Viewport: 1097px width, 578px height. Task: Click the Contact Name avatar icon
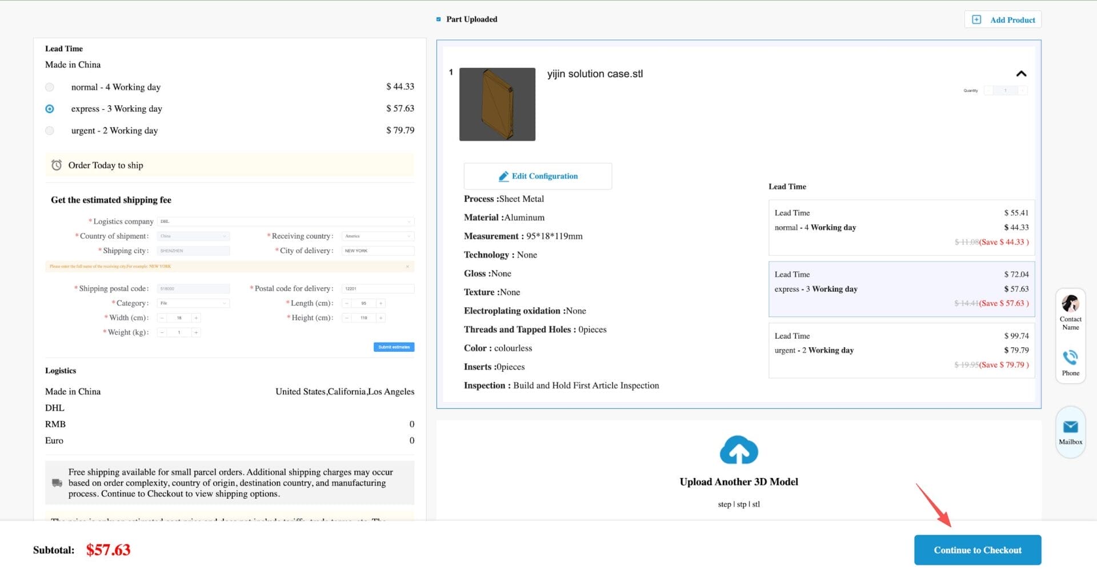[x=1070, y=303]
